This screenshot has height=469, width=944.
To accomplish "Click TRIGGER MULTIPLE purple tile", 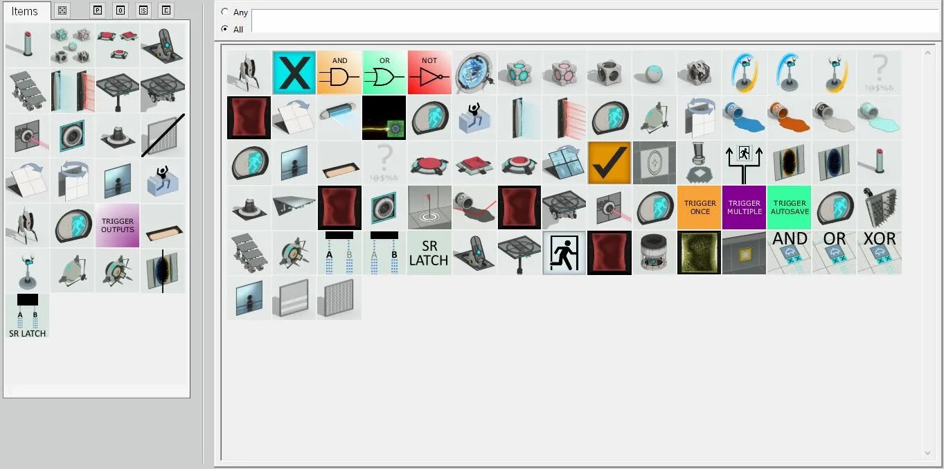I will 745,208.
